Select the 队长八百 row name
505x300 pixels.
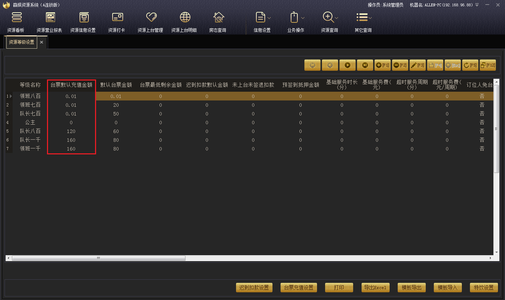coord(30,131)
